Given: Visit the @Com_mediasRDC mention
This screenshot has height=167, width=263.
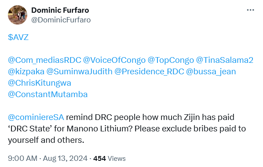Looking at the screenshot, I should [x=44, y=60].
